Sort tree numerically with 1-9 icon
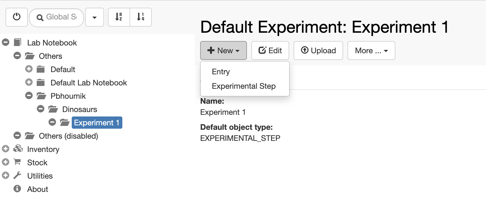This screenshot has height=198, width=486. pyautogui.click(x=141, y=17)
